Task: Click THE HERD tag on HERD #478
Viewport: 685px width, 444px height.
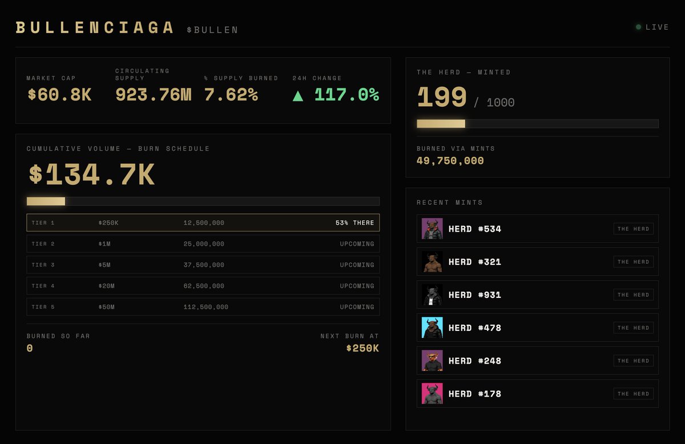Action: click(x=634, y=328)
